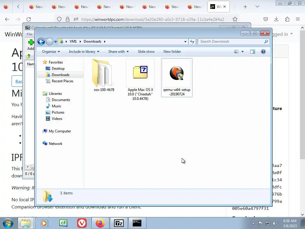Launch Vivaldi from the taskbar
The width and height of the screenshot is (305, 229).
82,223
